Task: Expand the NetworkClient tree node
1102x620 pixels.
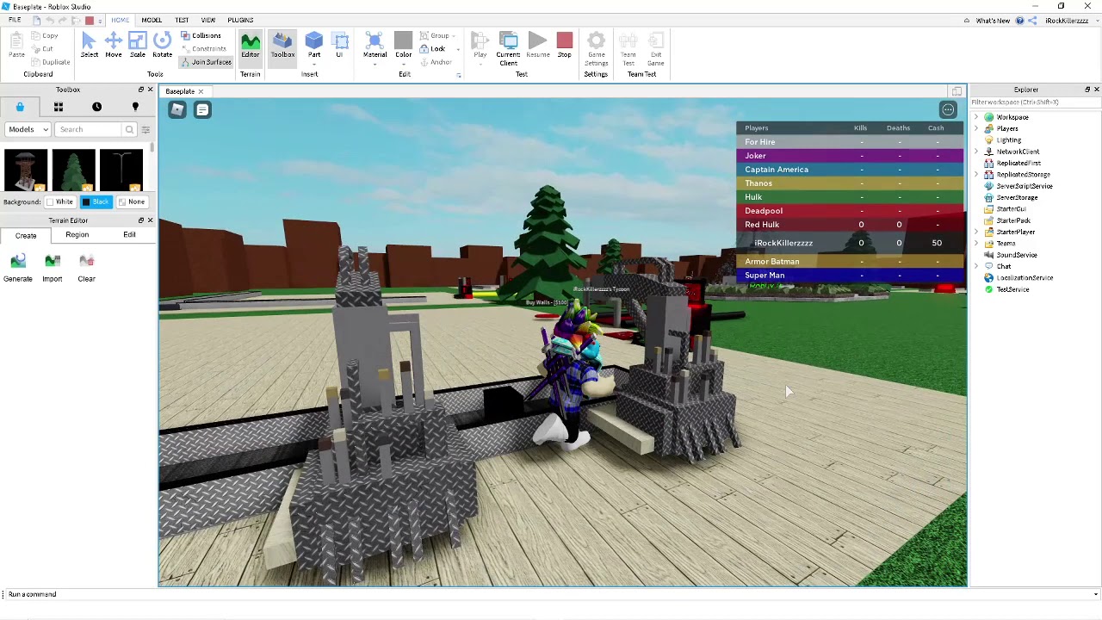Action: pos(976,152)
